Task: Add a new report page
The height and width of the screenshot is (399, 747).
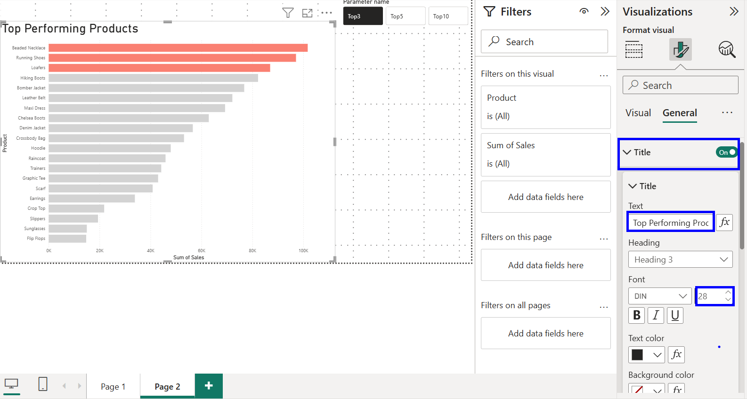Action: 209,386
